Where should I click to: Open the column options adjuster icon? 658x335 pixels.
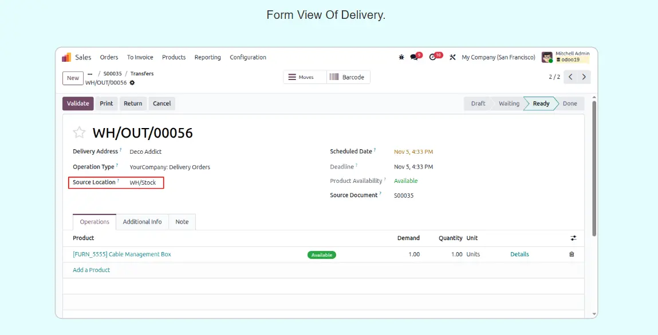pos(573,238)
